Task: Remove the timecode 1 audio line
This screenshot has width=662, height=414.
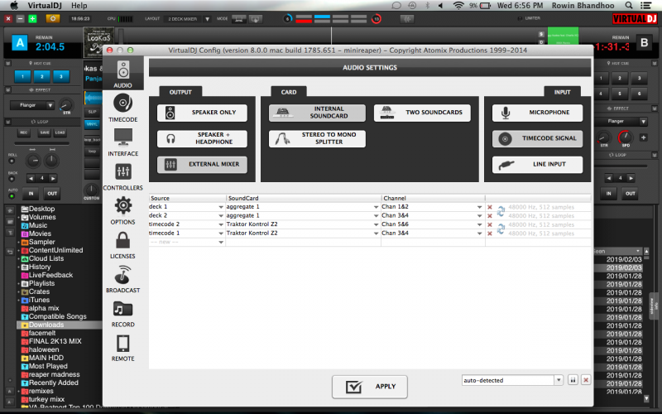Action: (x=490, y=233)
